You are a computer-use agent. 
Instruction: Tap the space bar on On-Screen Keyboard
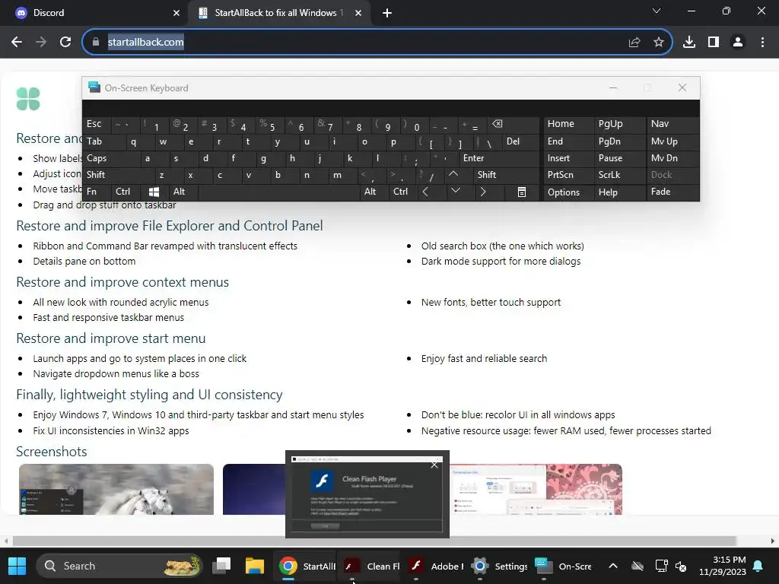[280, 192]
